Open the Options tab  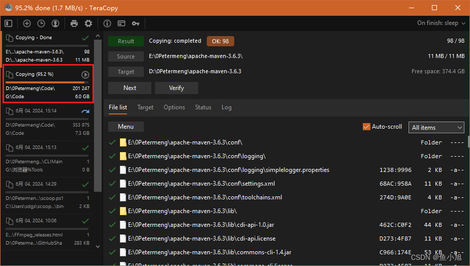coord(174,107)
